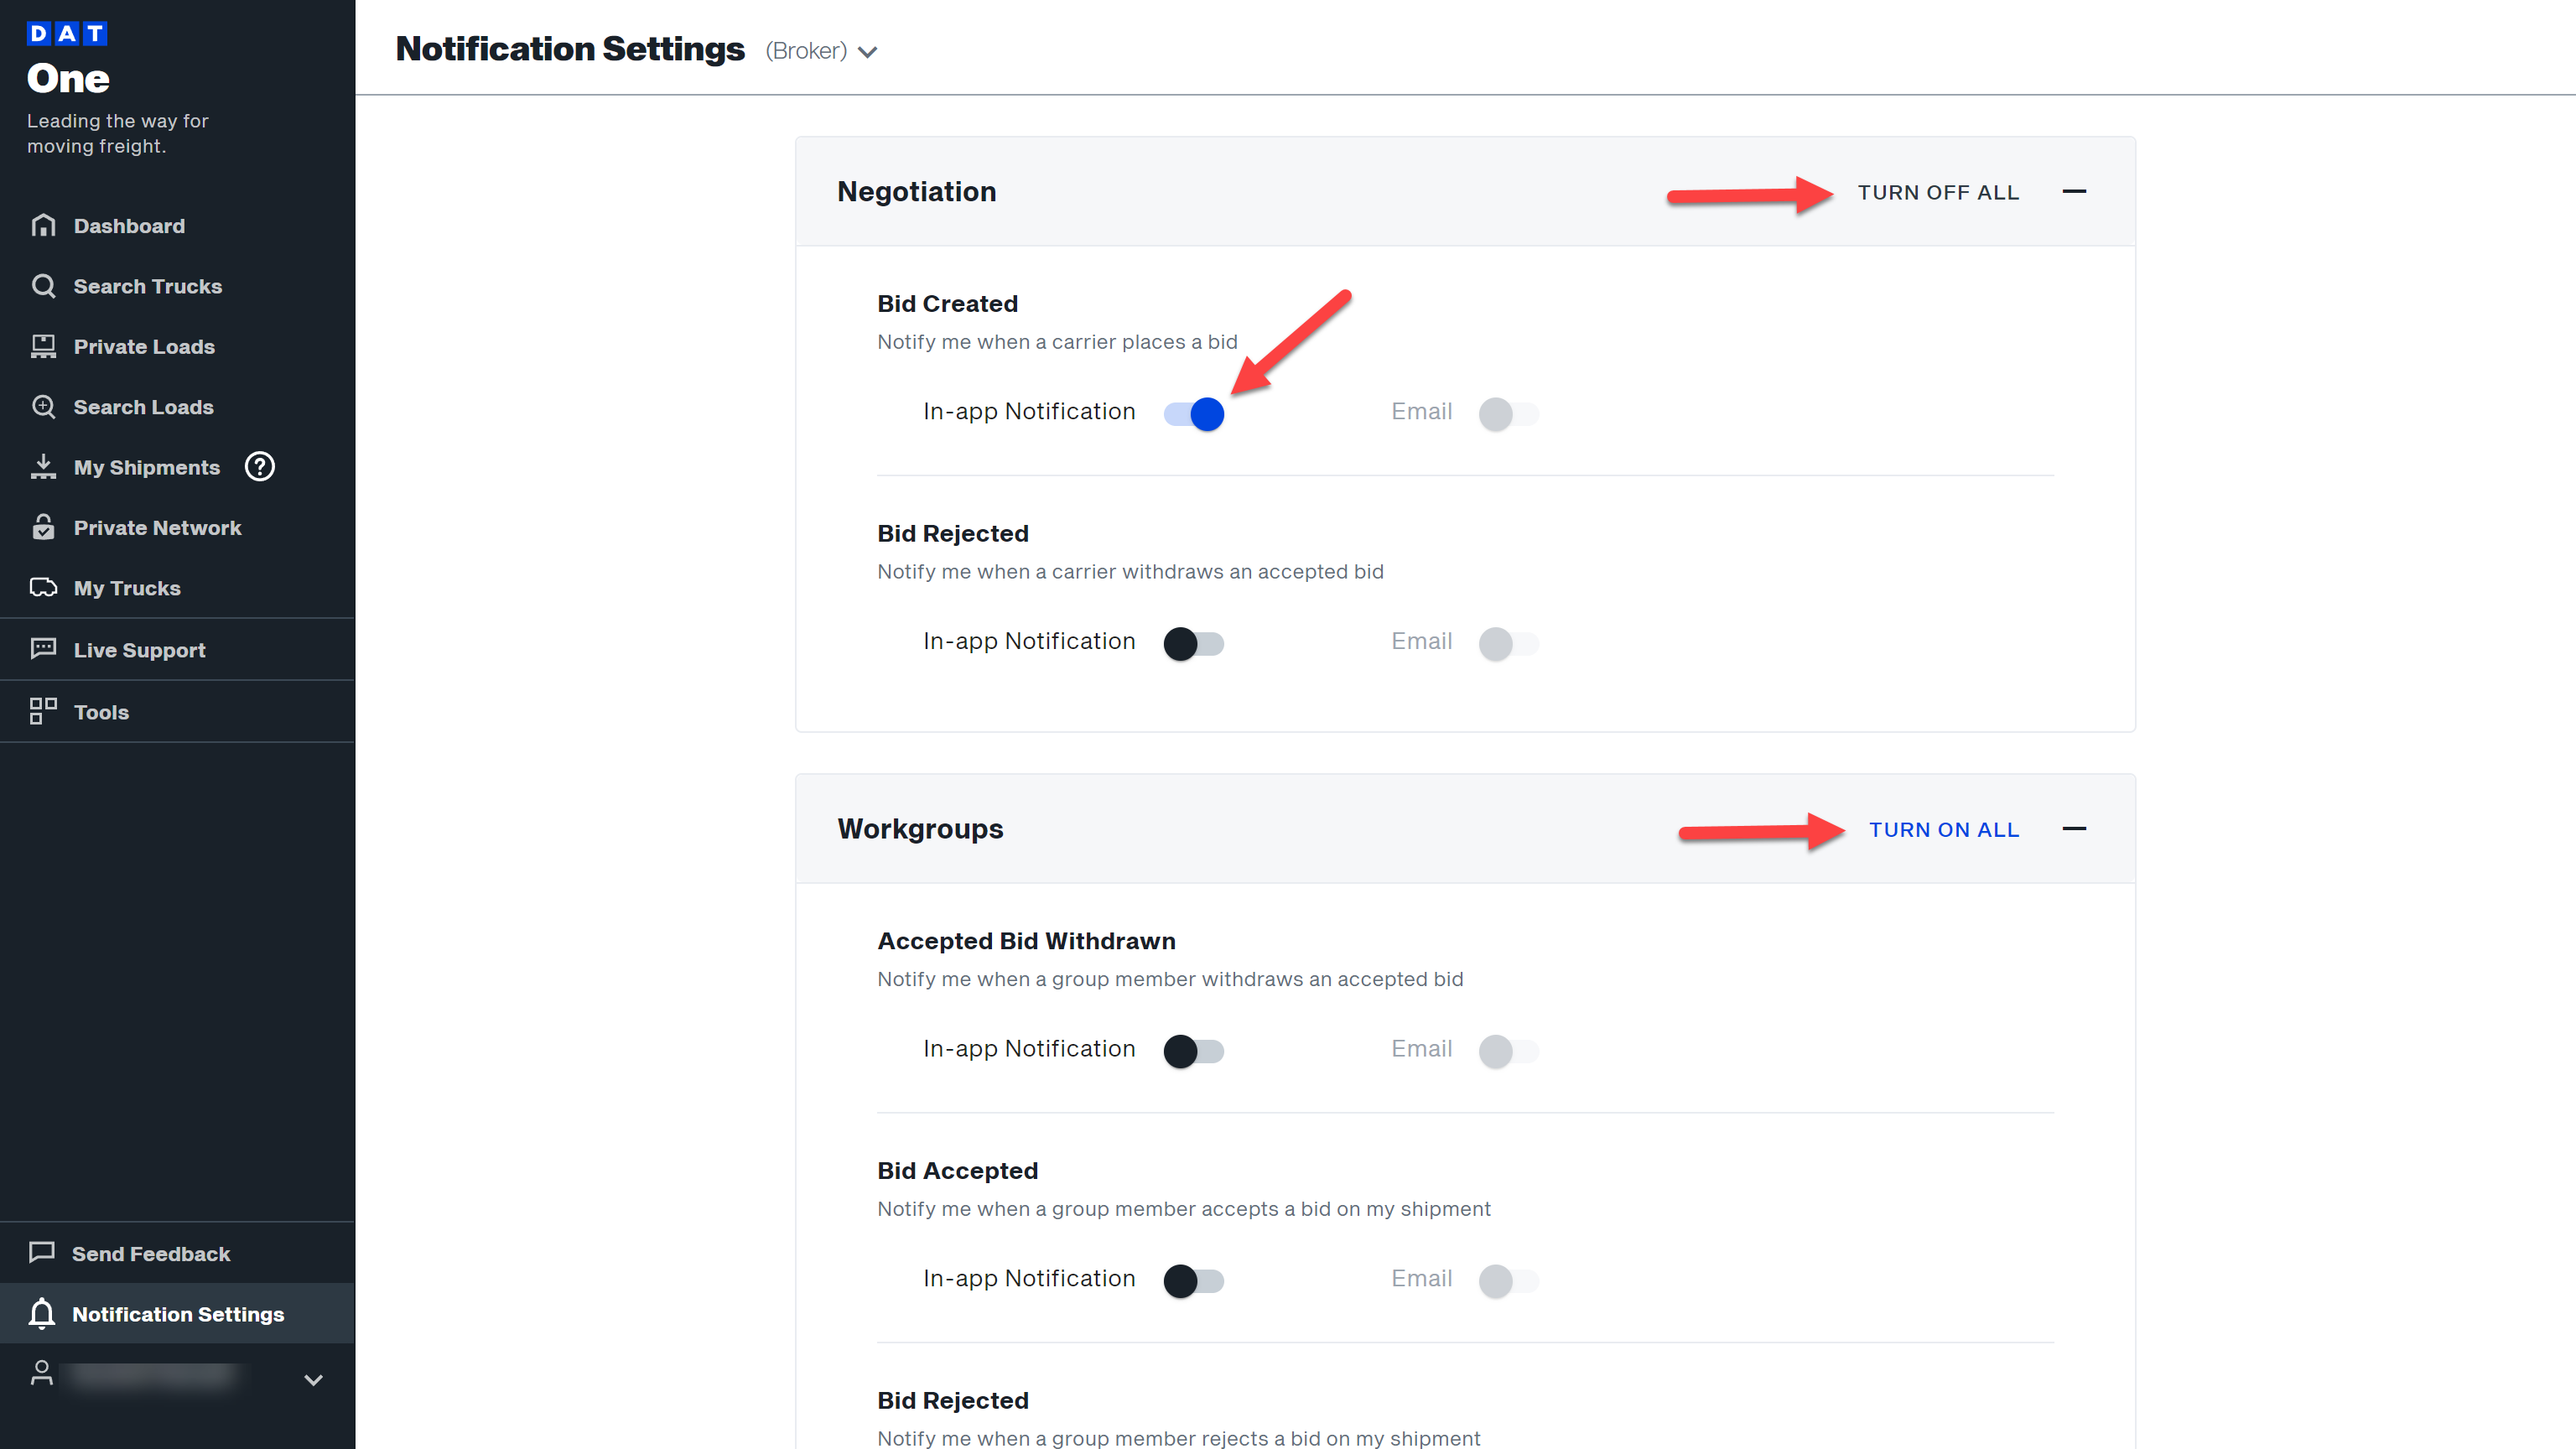Open Private Loads
This screenshot has height=1449, width=2576.
(x=144, y=346)
